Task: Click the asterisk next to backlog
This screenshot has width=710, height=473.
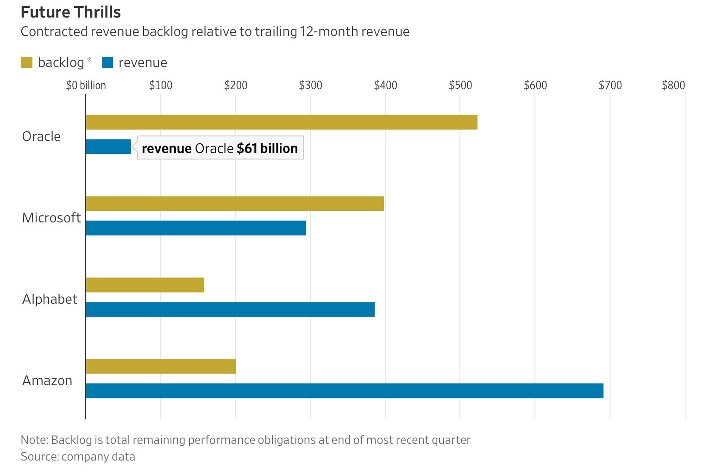Action: coord(89,60)
